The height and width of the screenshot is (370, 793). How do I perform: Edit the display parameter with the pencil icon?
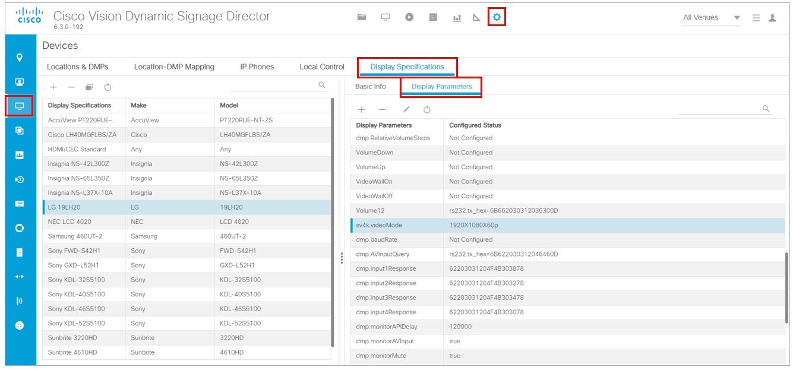pos(406,109)
